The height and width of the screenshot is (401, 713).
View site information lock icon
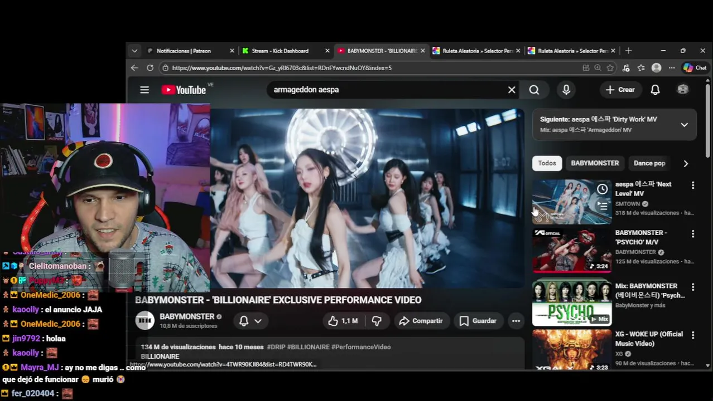coord(165,68)
